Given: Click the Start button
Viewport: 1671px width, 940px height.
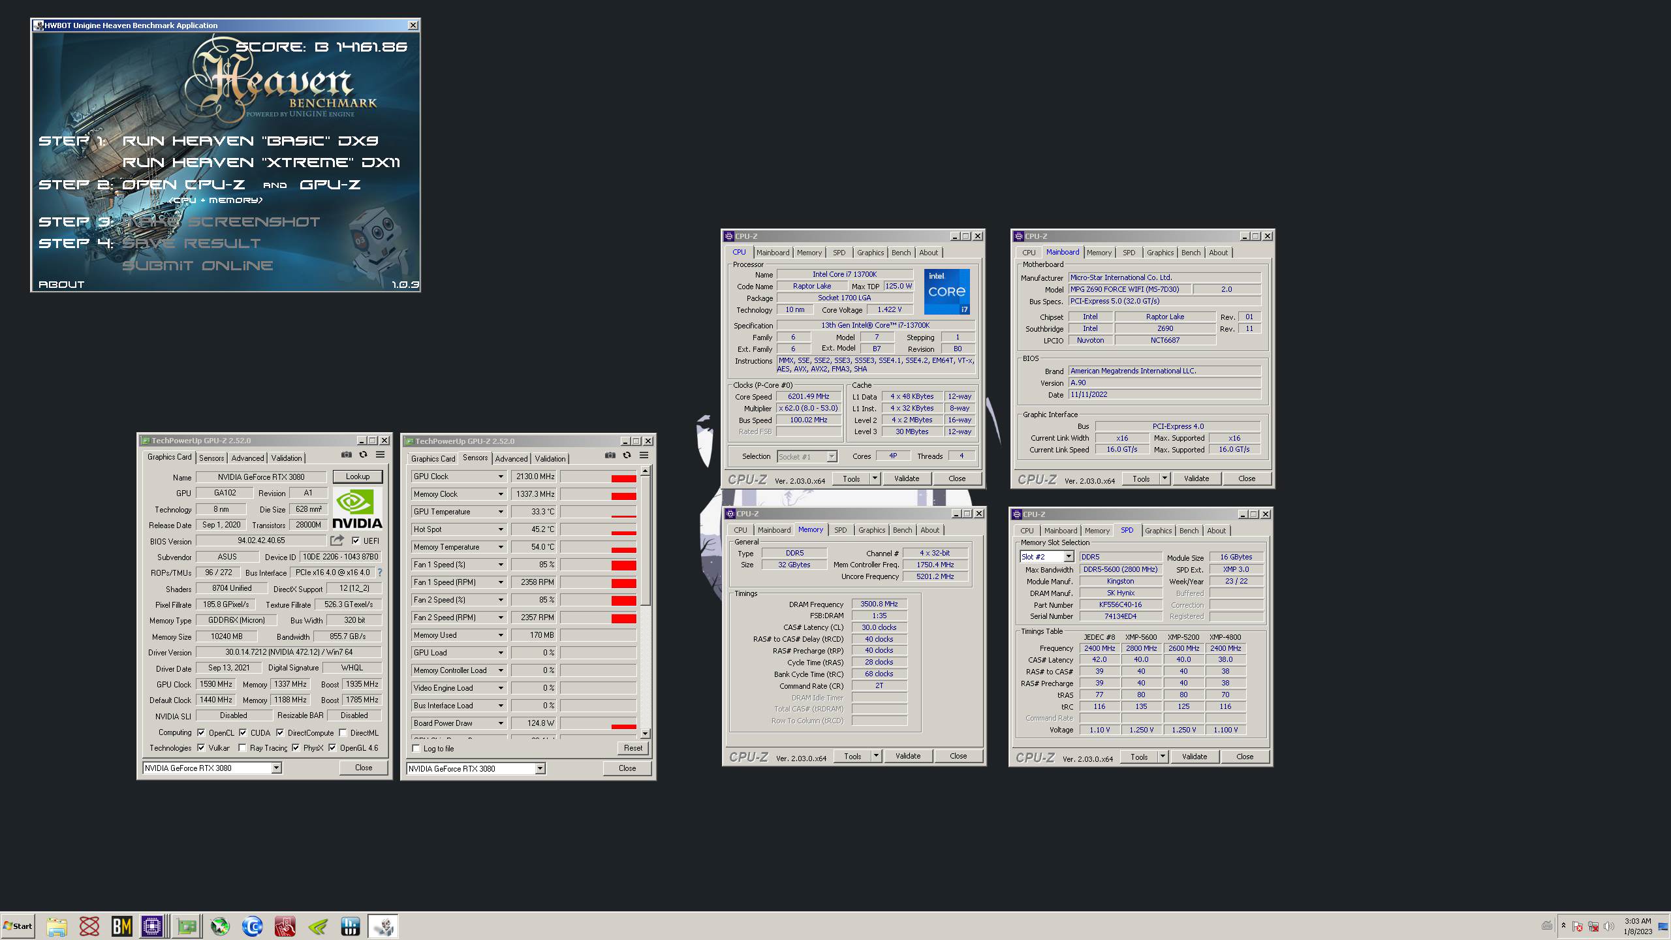Looking at the screenshot, I should [18, 926].
